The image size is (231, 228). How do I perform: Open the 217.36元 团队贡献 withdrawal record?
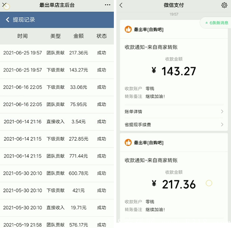point(57,53)
